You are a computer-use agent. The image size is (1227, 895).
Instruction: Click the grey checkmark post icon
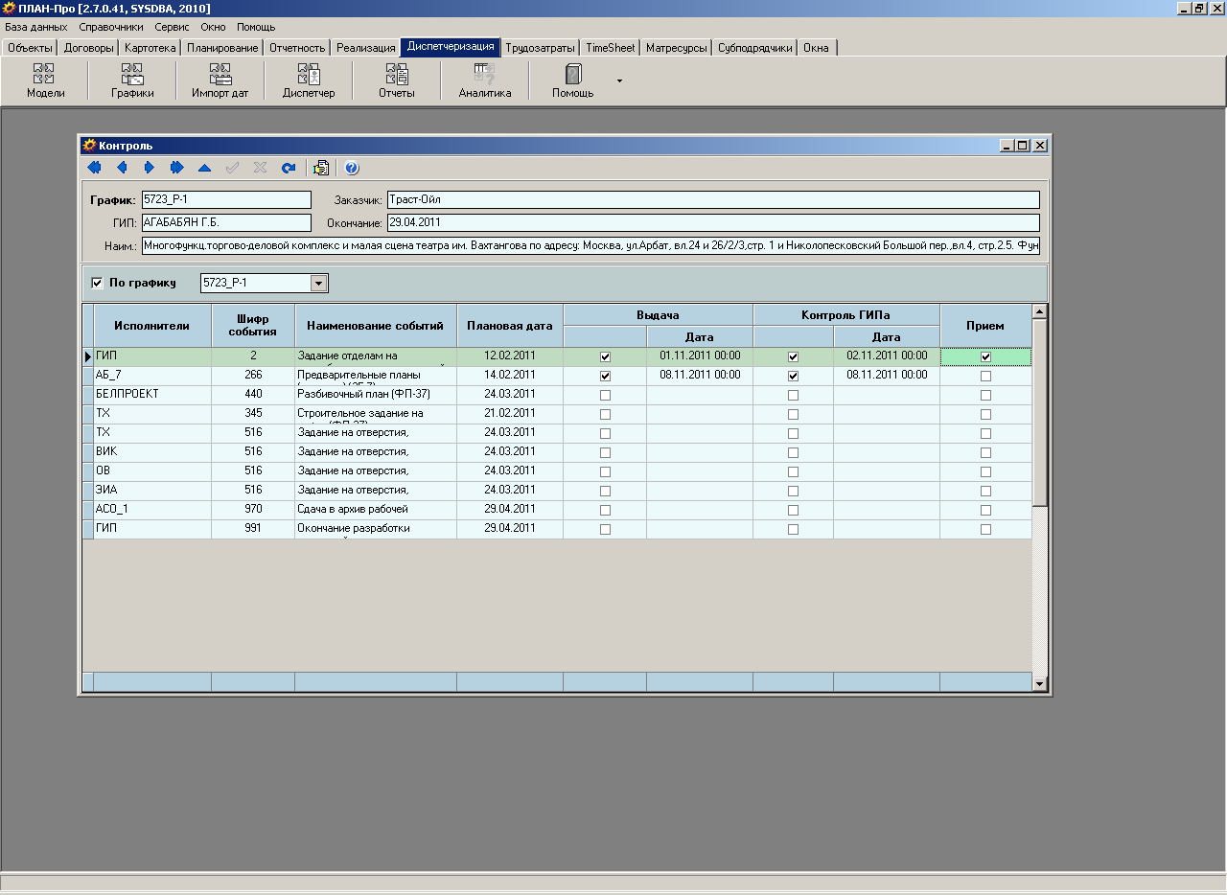[x=232, y=168]
